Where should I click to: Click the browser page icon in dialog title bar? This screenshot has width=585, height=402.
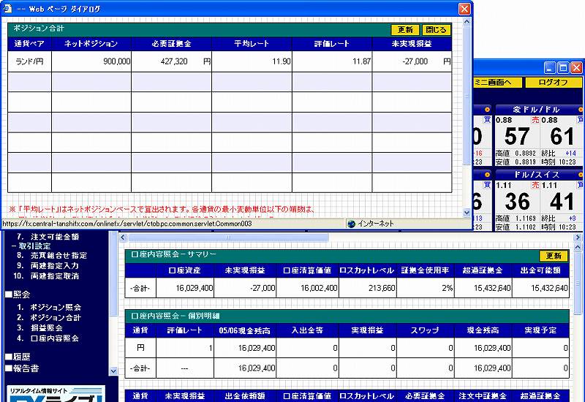(8, 9)
